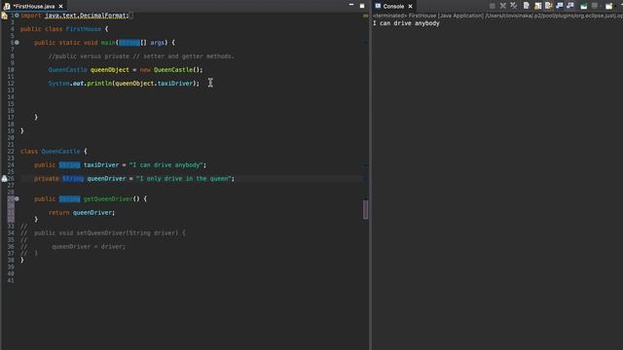
Task: Click the warning marker beside queenDriver line
Action: [x=4, y=179]
